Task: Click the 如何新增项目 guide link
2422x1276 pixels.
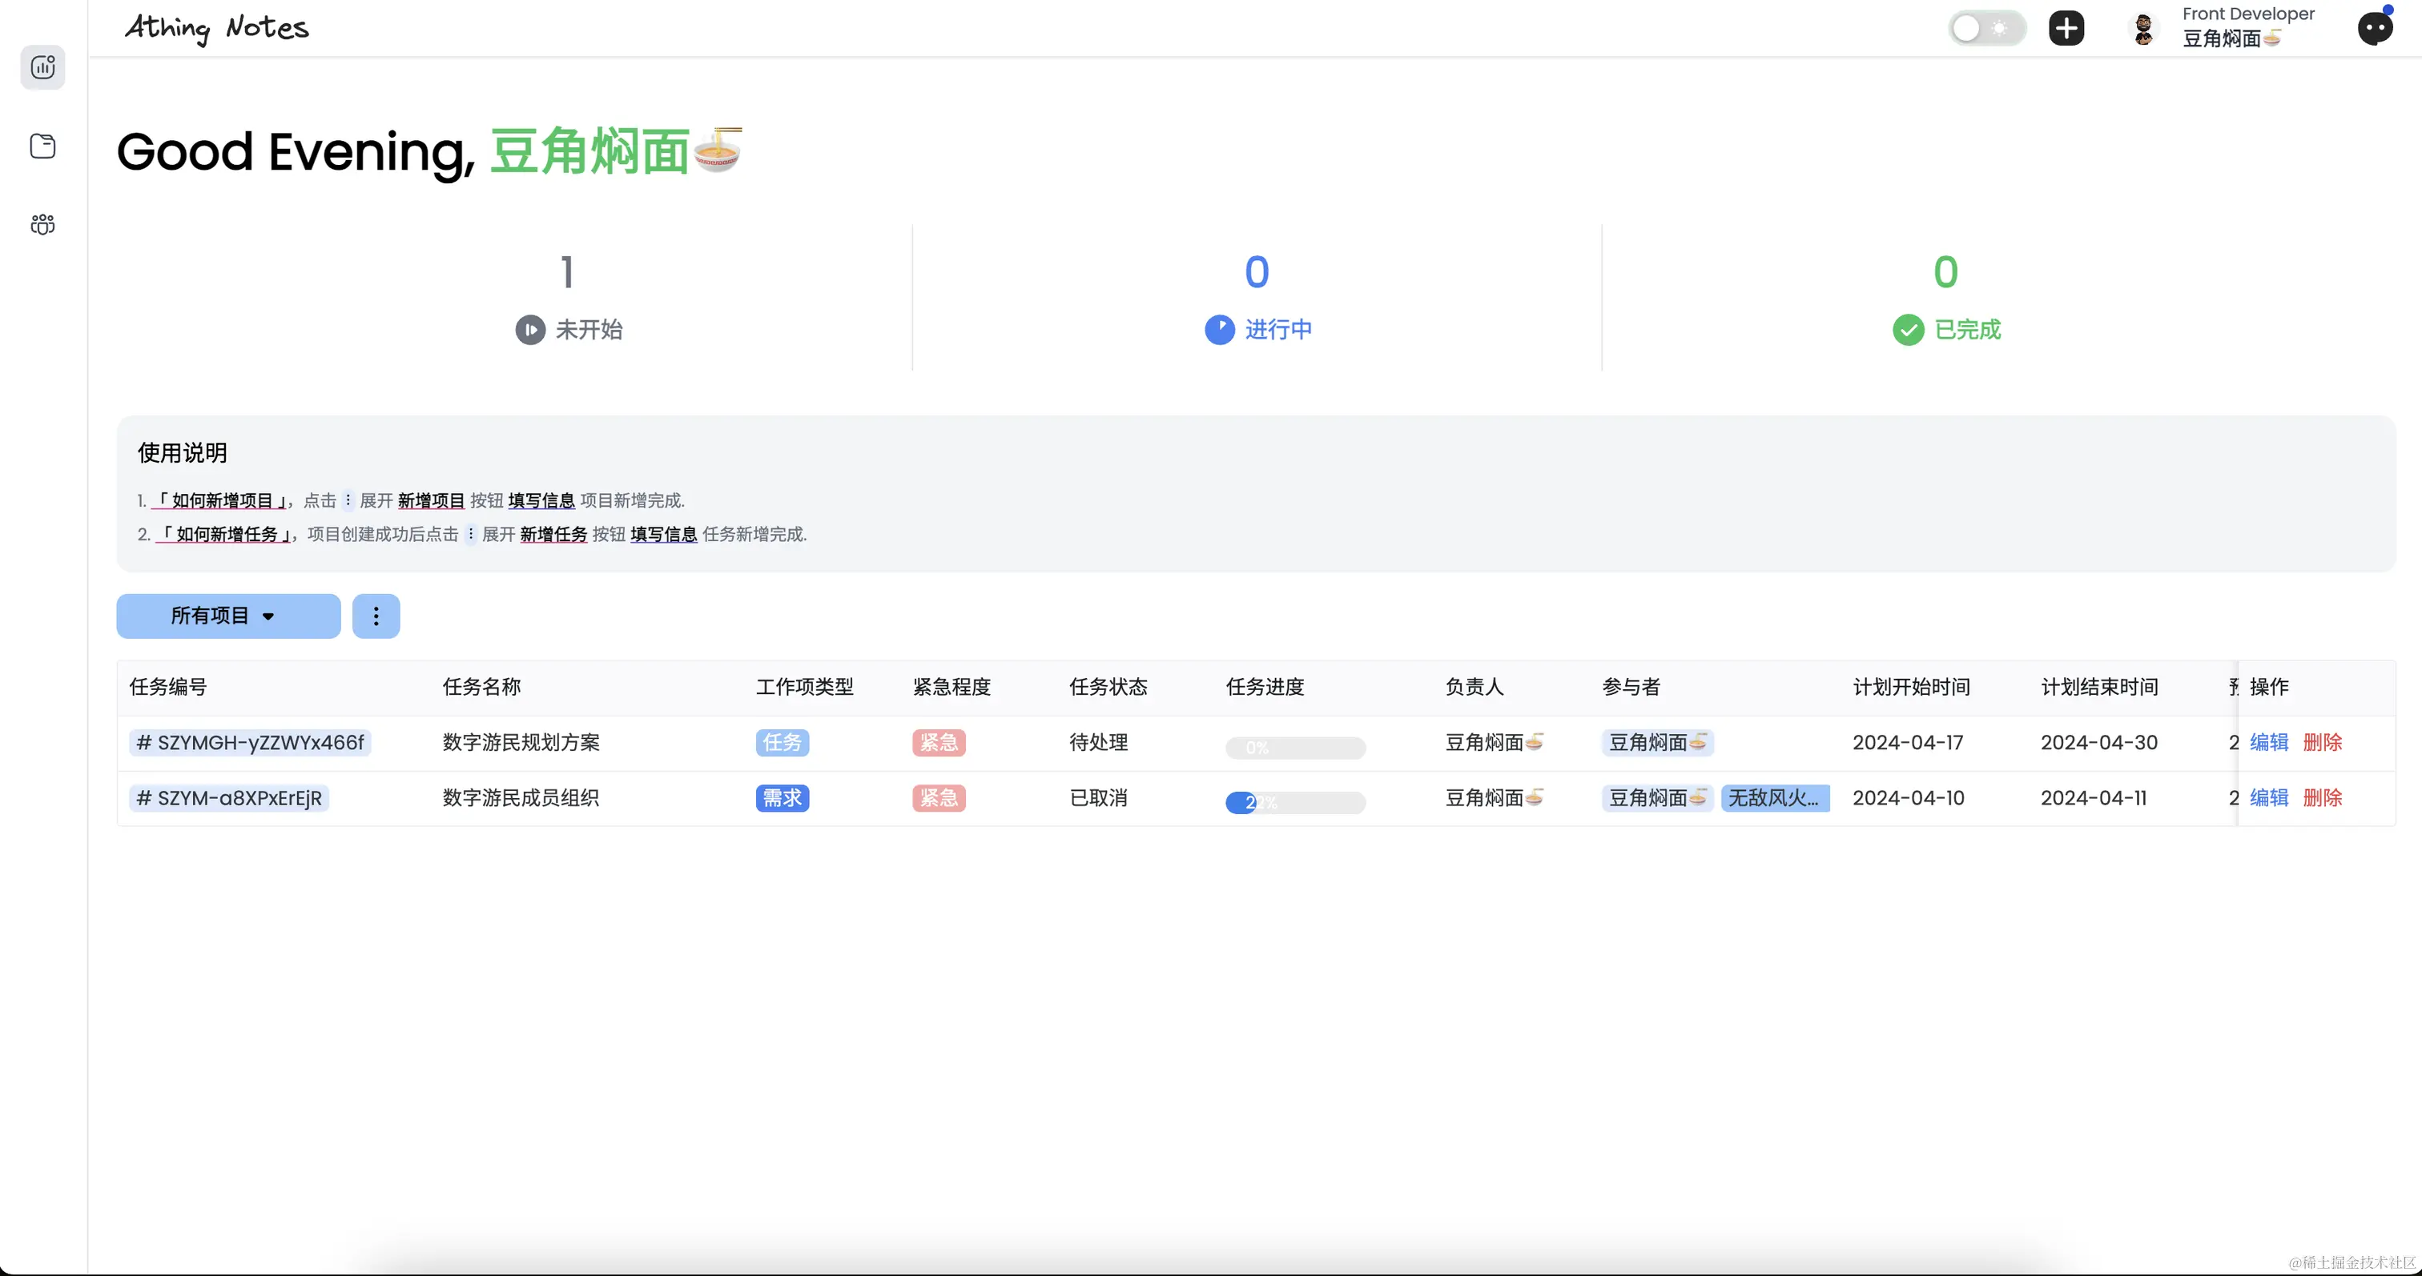Action: [222, 500]
